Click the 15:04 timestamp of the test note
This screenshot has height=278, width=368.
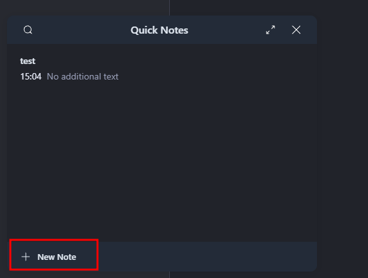click(31, 76)
